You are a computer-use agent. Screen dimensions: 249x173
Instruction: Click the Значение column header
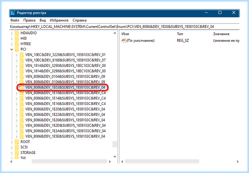point(221,34)
